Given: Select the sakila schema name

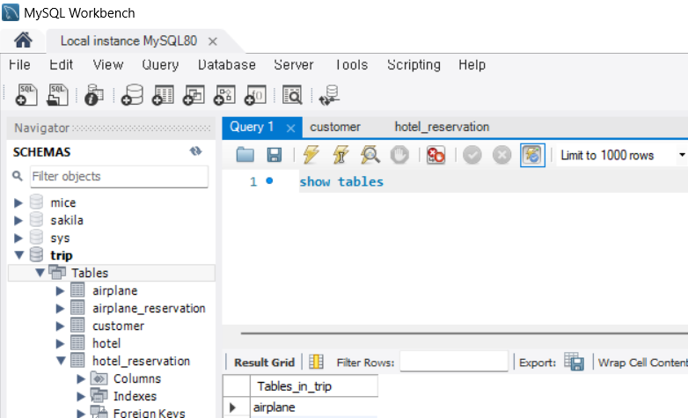Looking at the screenshot, I should 67,220.
